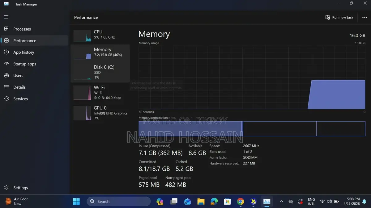Click the 227 MB hardware reserved value

(x=249, y=163)
